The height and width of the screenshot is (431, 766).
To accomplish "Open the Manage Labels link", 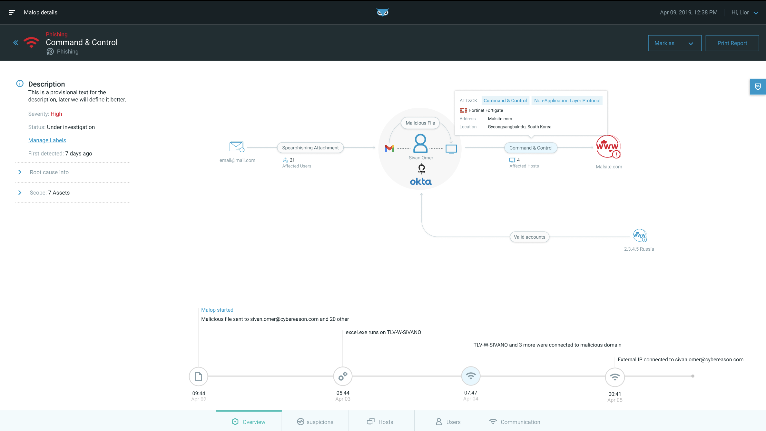I will (x=47, y=140).
